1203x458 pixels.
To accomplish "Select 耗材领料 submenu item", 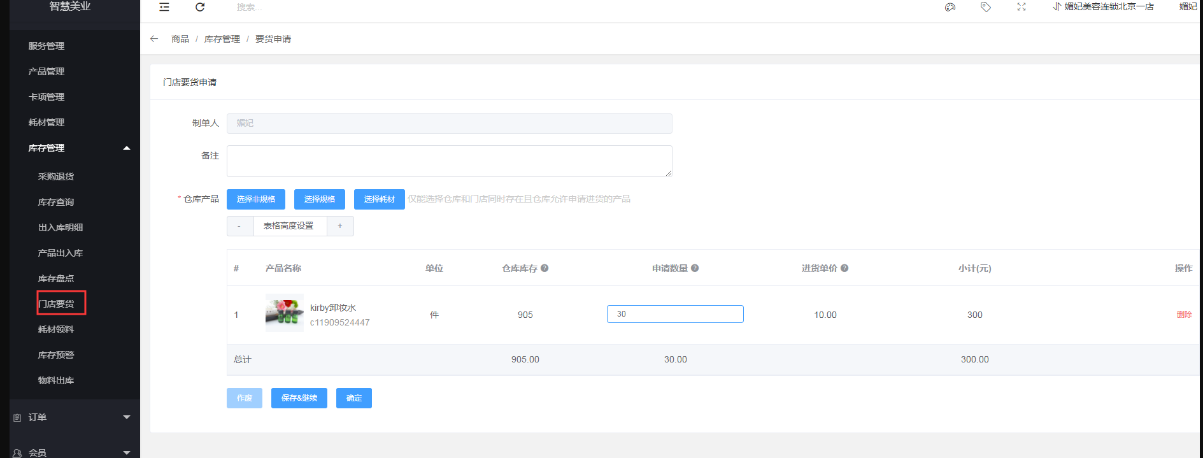I will point(56,329).
